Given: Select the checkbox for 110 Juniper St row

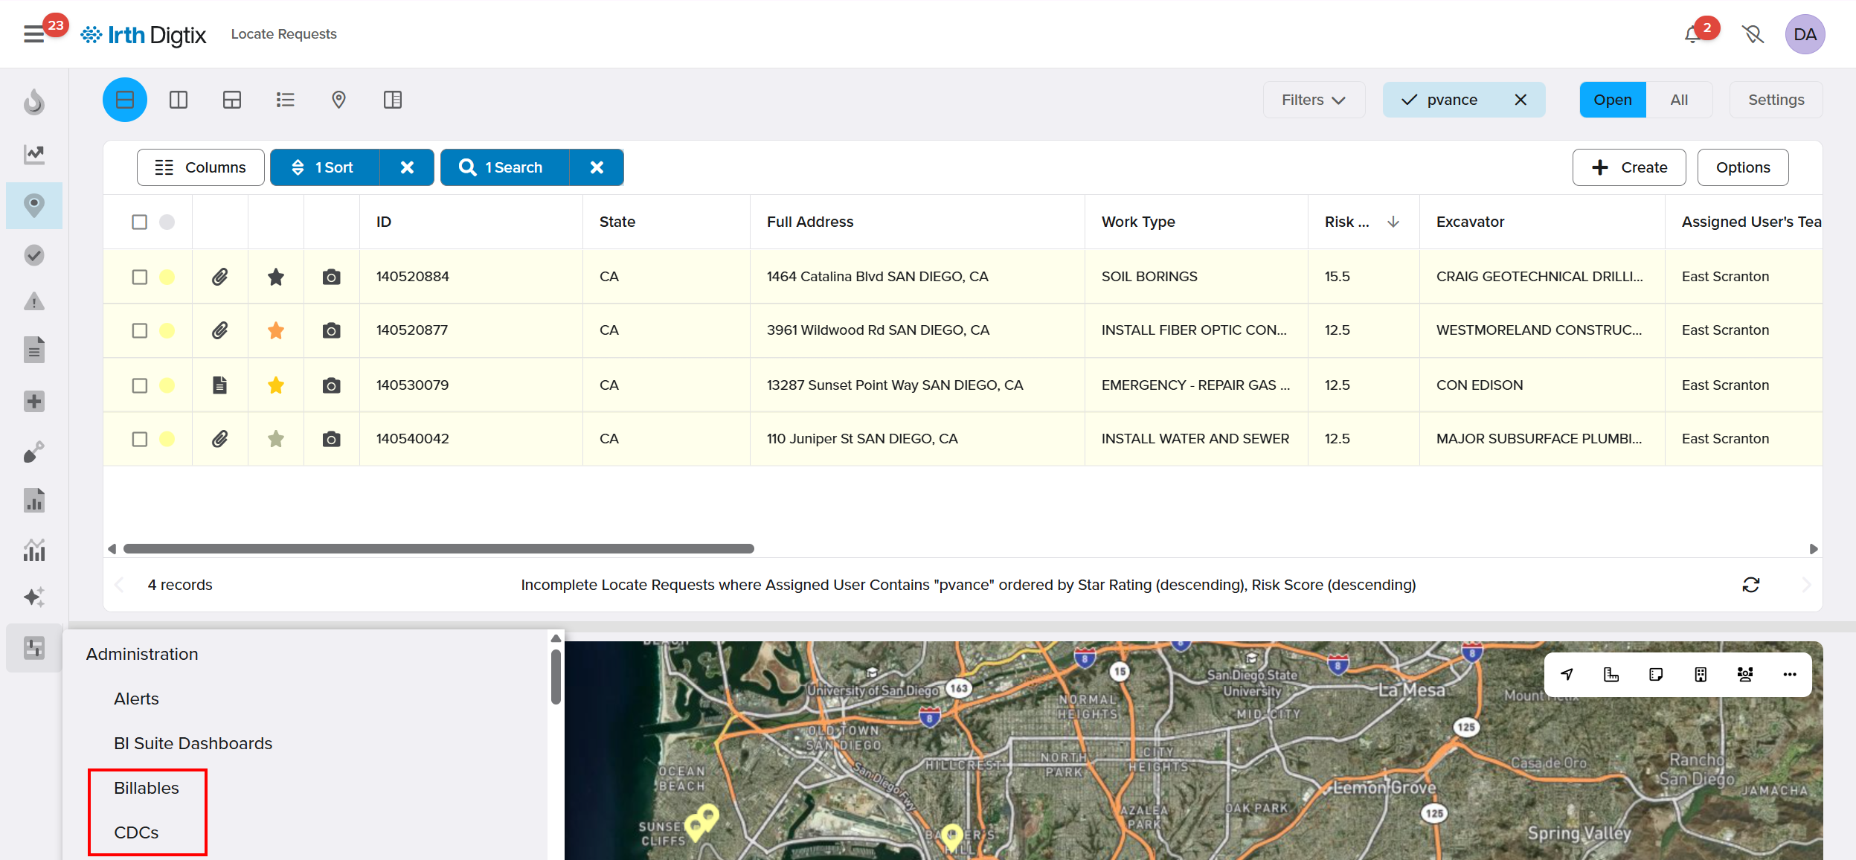Looking at the screenshot, I should click(x=139, y=439).
